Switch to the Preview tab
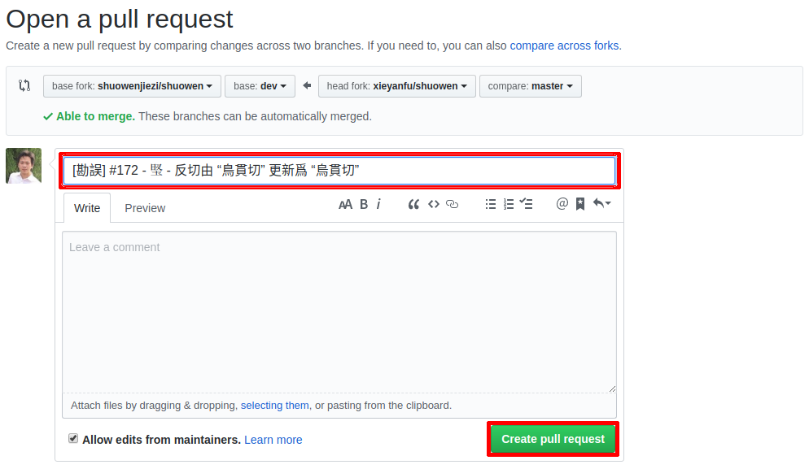809x469 pixels. pos(145,208)
